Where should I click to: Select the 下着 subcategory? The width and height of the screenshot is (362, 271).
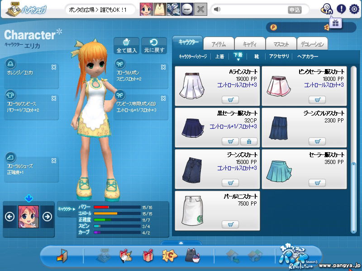[x=238, y=55]
